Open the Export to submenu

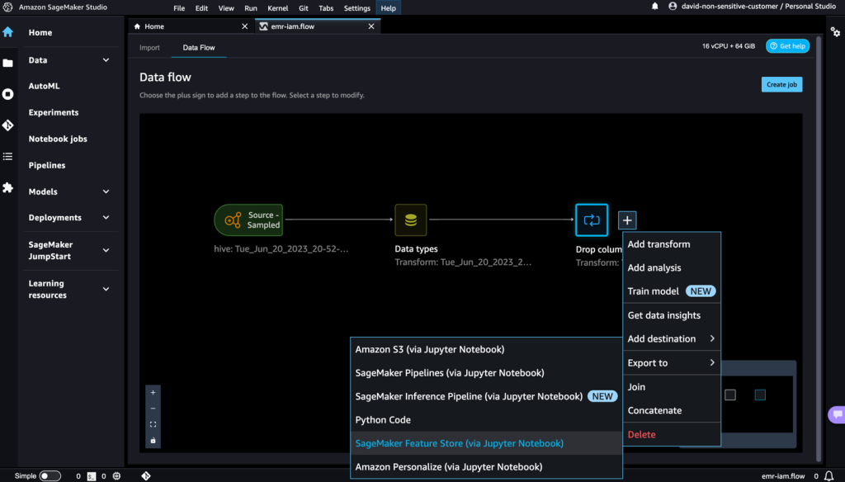point(672,363)
